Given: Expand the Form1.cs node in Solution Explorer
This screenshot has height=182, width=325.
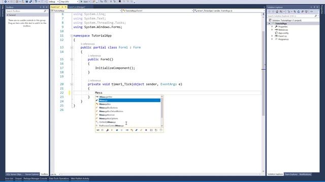Looking at the screenshot, I should (x=272, y=36).
